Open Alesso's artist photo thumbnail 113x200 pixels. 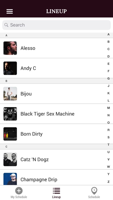[x=10, y=48]
